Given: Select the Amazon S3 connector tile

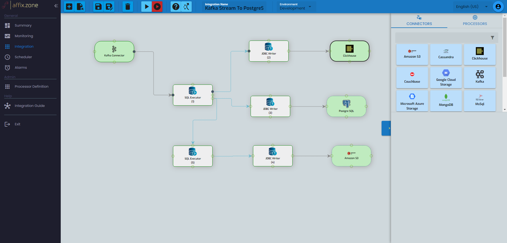Looking at the screenshot, I should tap(412, 54).
